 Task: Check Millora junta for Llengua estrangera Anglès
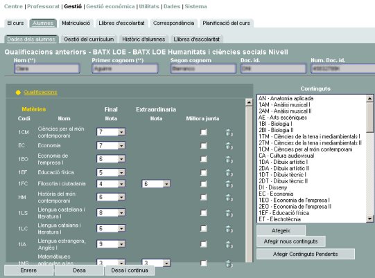coord(204,244)
